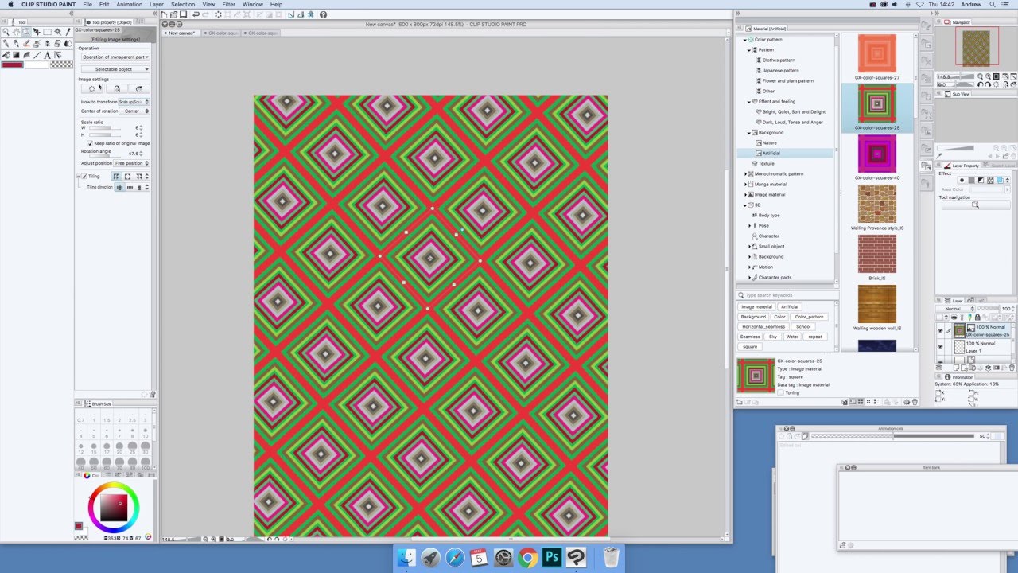Click the Seamless tag button

coord(750,337)
